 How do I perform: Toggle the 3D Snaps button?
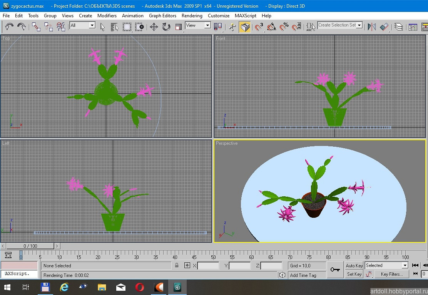click(x=259, y=27)
